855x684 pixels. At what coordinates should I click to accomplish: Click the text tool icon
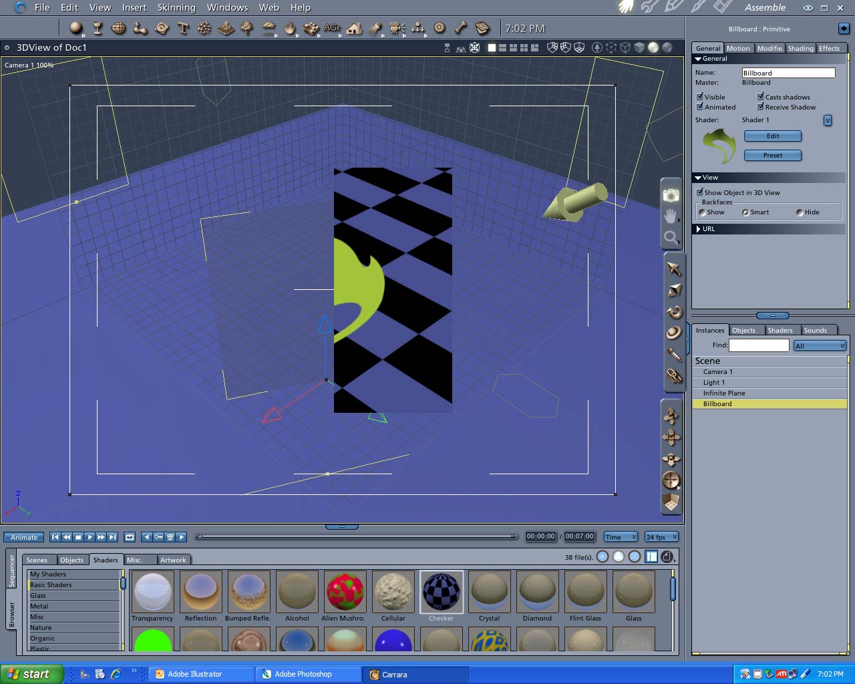click(183, 28)
